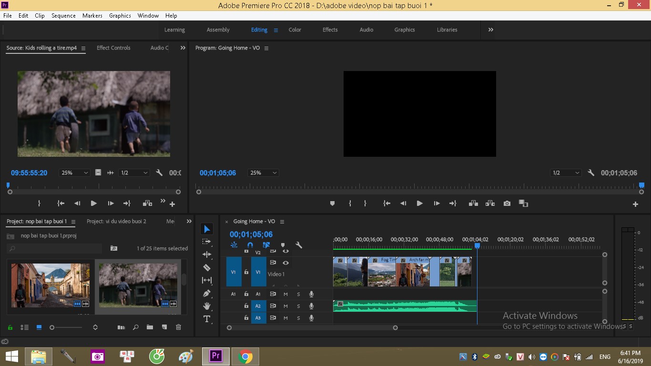Open Program monitor zoom level dropdown
Image resolution: width=651 pixels, height=366 pixels.
coord(263,173)
